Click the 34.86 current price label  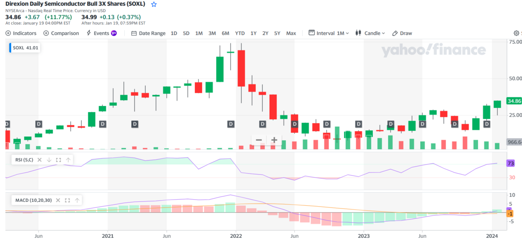[514, 101]
